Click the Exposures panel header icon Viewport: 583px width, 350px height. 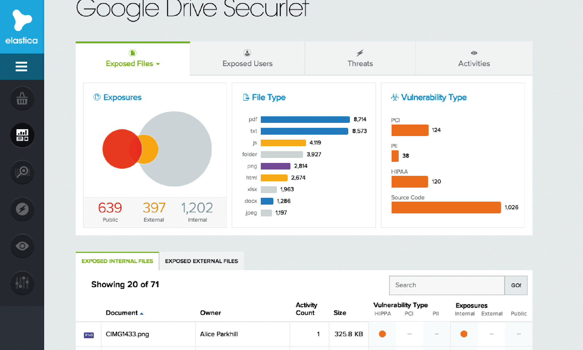pos(97,97)
